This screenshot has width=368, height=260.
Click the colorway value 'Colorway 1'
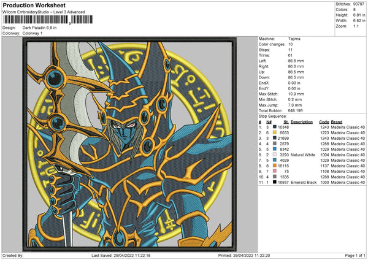click(x=33, y=33)
